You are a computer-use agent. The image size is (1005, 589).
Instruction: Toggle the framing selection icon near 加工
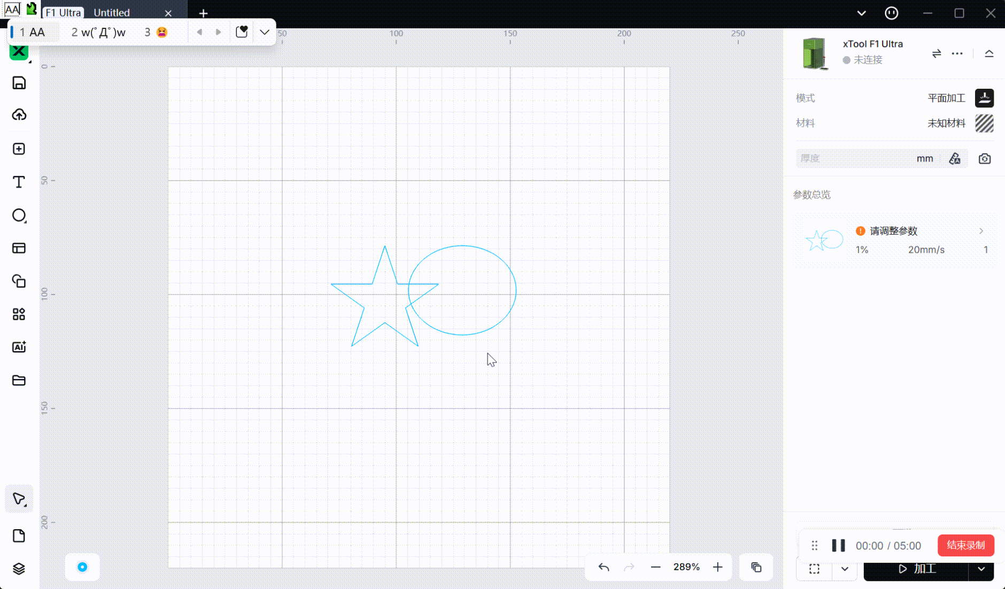point(814,569)
